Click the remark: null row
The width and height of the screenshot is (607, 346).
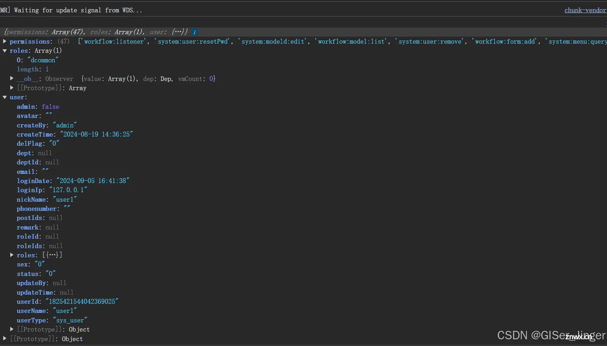(38, 227)
